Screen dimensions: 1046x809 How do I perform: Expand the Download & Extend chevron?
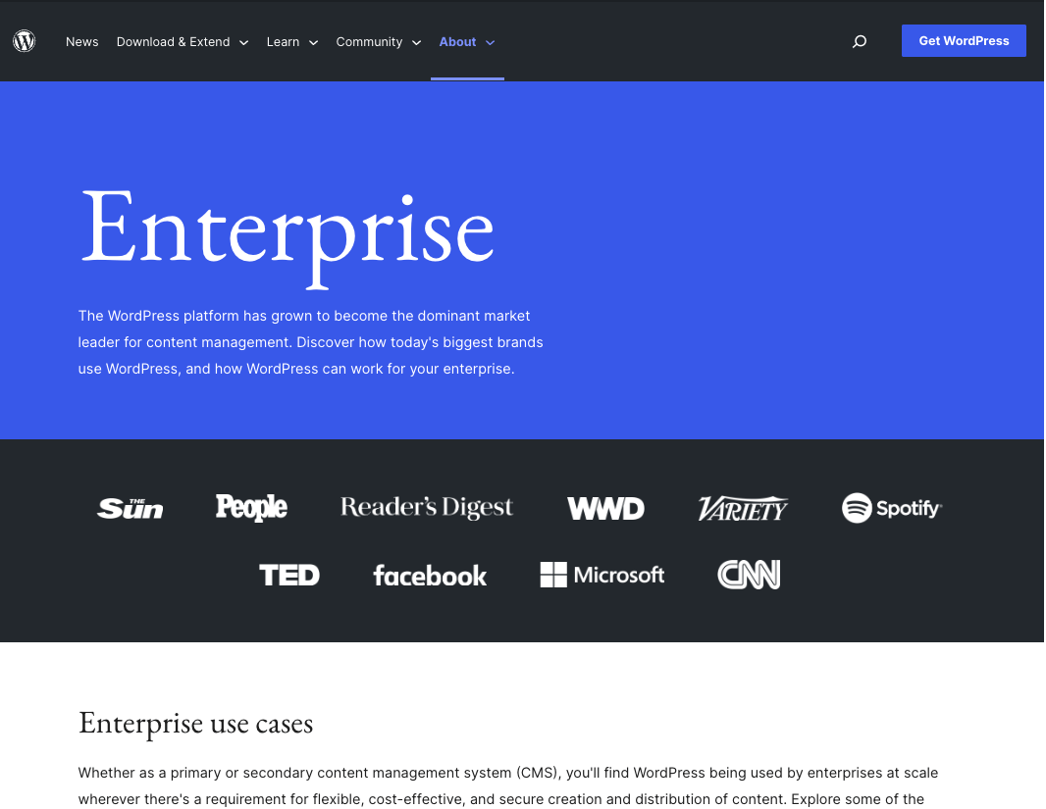point(244,42)
